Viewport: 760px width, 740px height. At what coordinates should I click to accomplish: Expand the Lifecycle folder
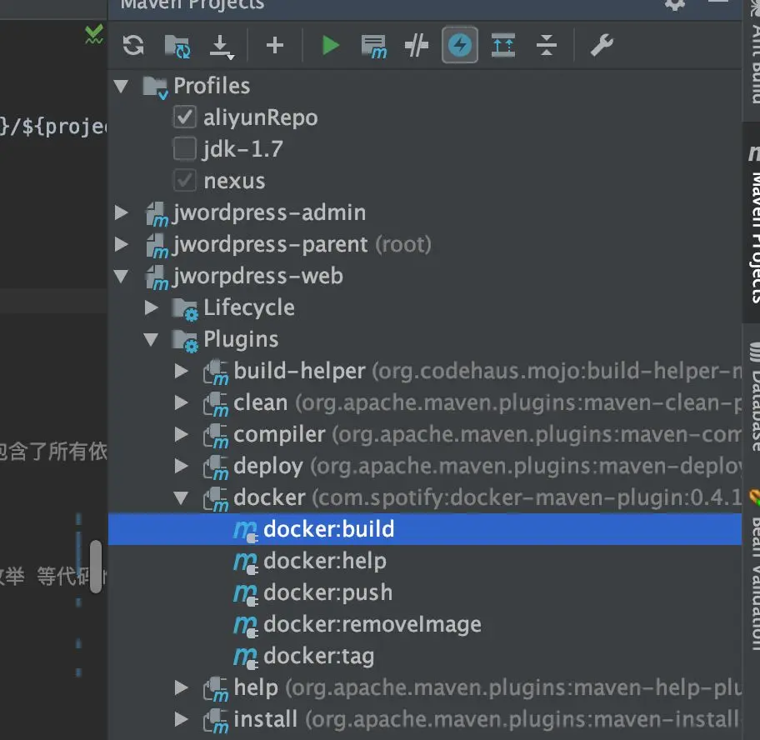click(151, 307)
